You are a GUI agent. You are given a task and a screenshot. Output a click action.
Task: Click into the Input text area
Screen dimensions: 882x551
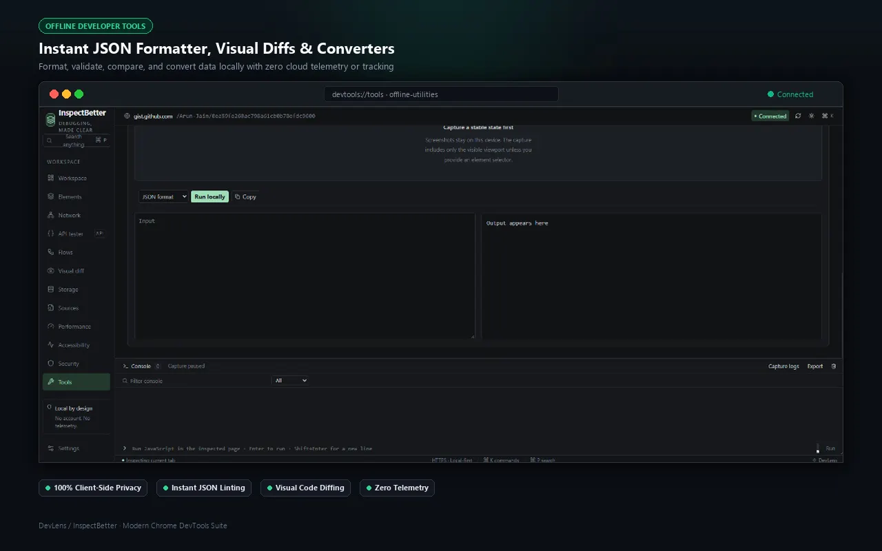(x=305, y=276)
